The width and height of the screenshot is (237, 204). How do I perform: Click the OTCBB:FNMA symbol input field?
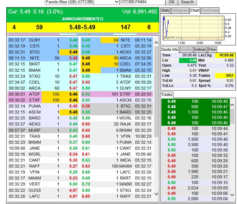[142, 2]
